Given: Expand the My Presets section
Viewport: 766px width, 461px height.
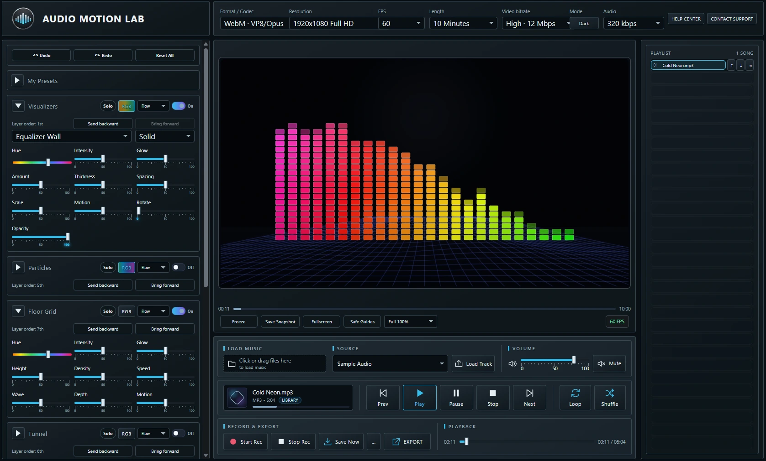Looking at the screenshot, I should pyautogui.click(x=17, y=80).
